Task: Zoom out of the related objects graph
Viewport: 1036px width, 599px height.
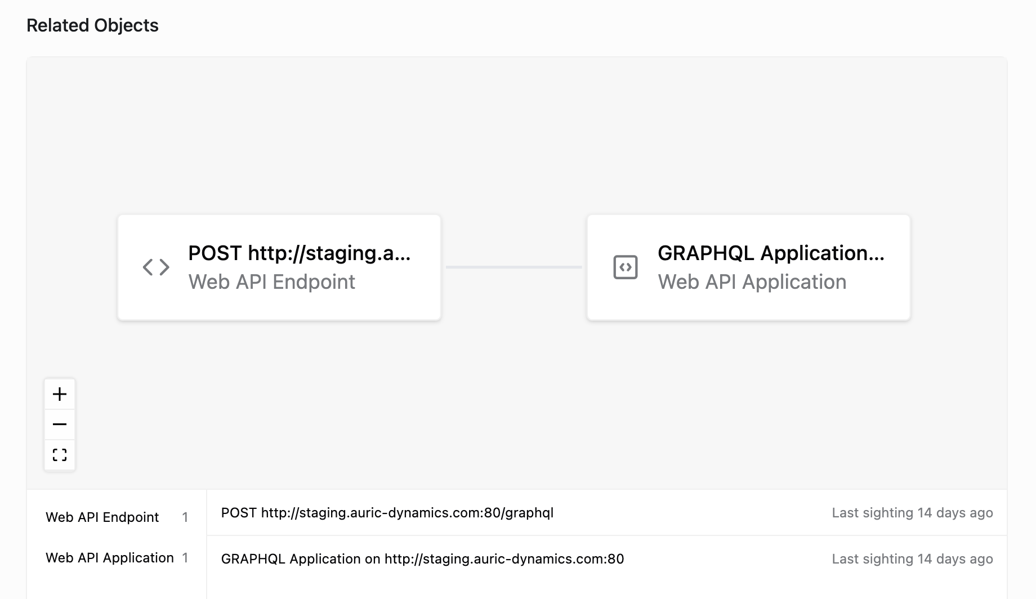Action: click(60, 424)
